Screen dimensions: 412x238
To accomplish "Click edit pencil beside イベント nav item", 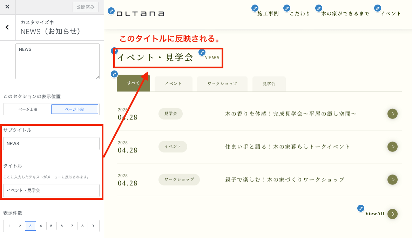I will pyautogui.click(x=378, y=8).
